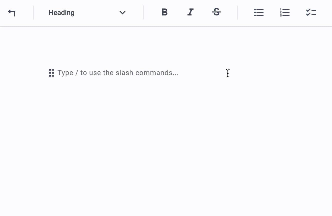This screenshot has height=216, width=332.
Task: Select the Heading label in toolbar
Action: pos(61,12)
